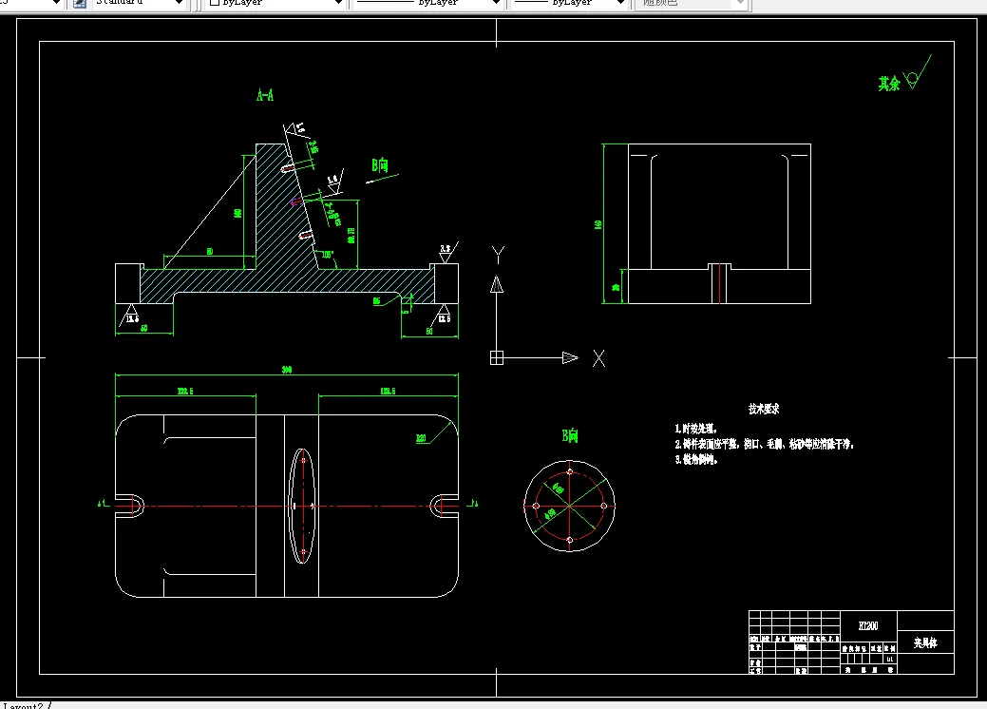Select the R20 corner radius dimension
Viewport: 987px width, 709px height.
(x=421, y=438)
